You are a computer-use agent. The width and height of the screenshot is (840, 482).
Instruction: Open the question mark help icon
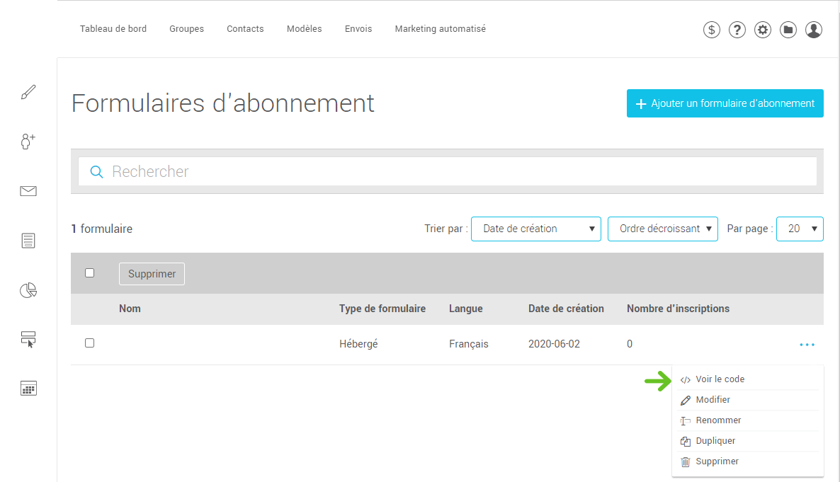tap(737, 30)
